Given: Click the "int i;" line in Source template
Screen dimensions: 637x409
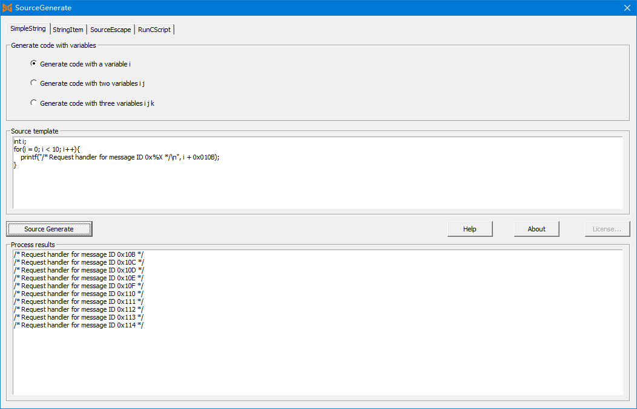Looking at the screenshot, I should [20, 141].
